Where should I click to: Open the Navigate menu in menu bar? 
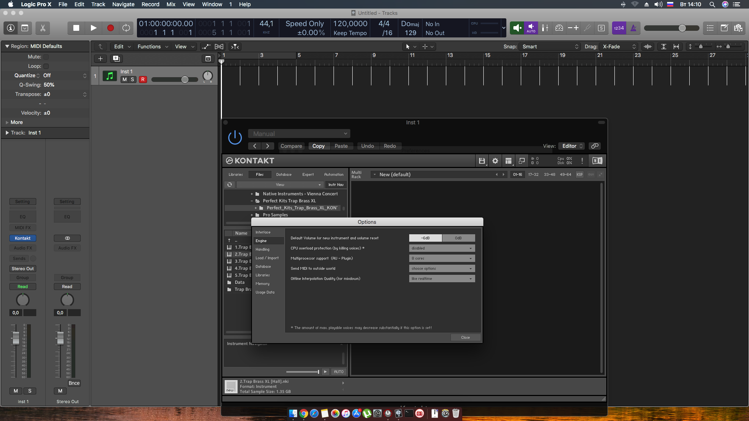pyautogui.click(x=123, y=4)
